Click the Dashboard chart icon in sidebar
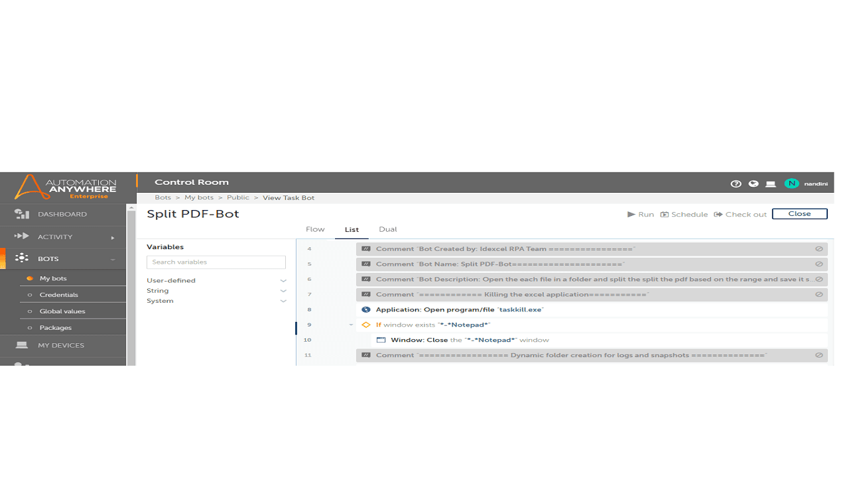The width and height of the screenshot is (849, 477). point(22,214)
